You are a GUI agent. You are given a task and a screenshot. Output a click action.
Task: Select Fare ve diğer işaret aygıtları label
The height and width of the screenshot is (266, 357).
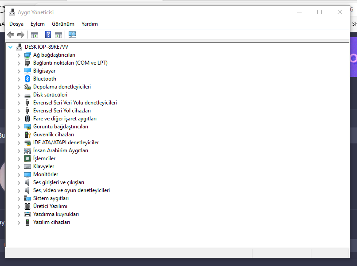[65, 119]
